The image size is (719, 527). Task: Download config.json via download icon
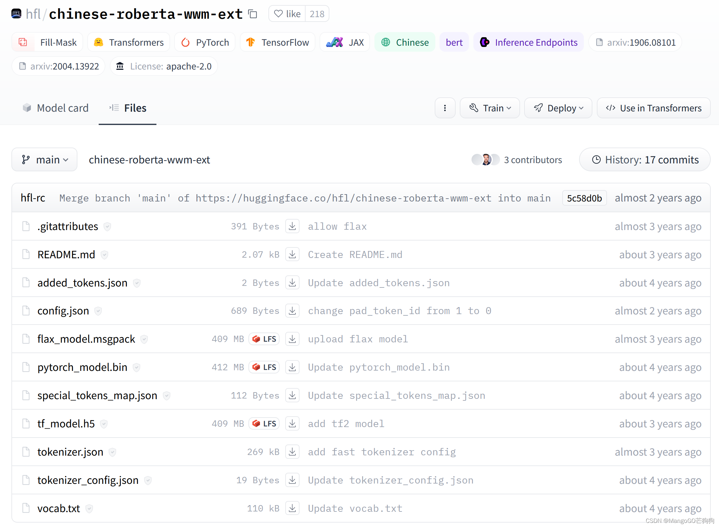click(292, 311)
